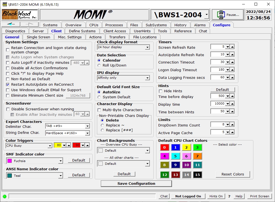Increase hint Display time with up arrow
275x202 pixels.
point(232,104)
